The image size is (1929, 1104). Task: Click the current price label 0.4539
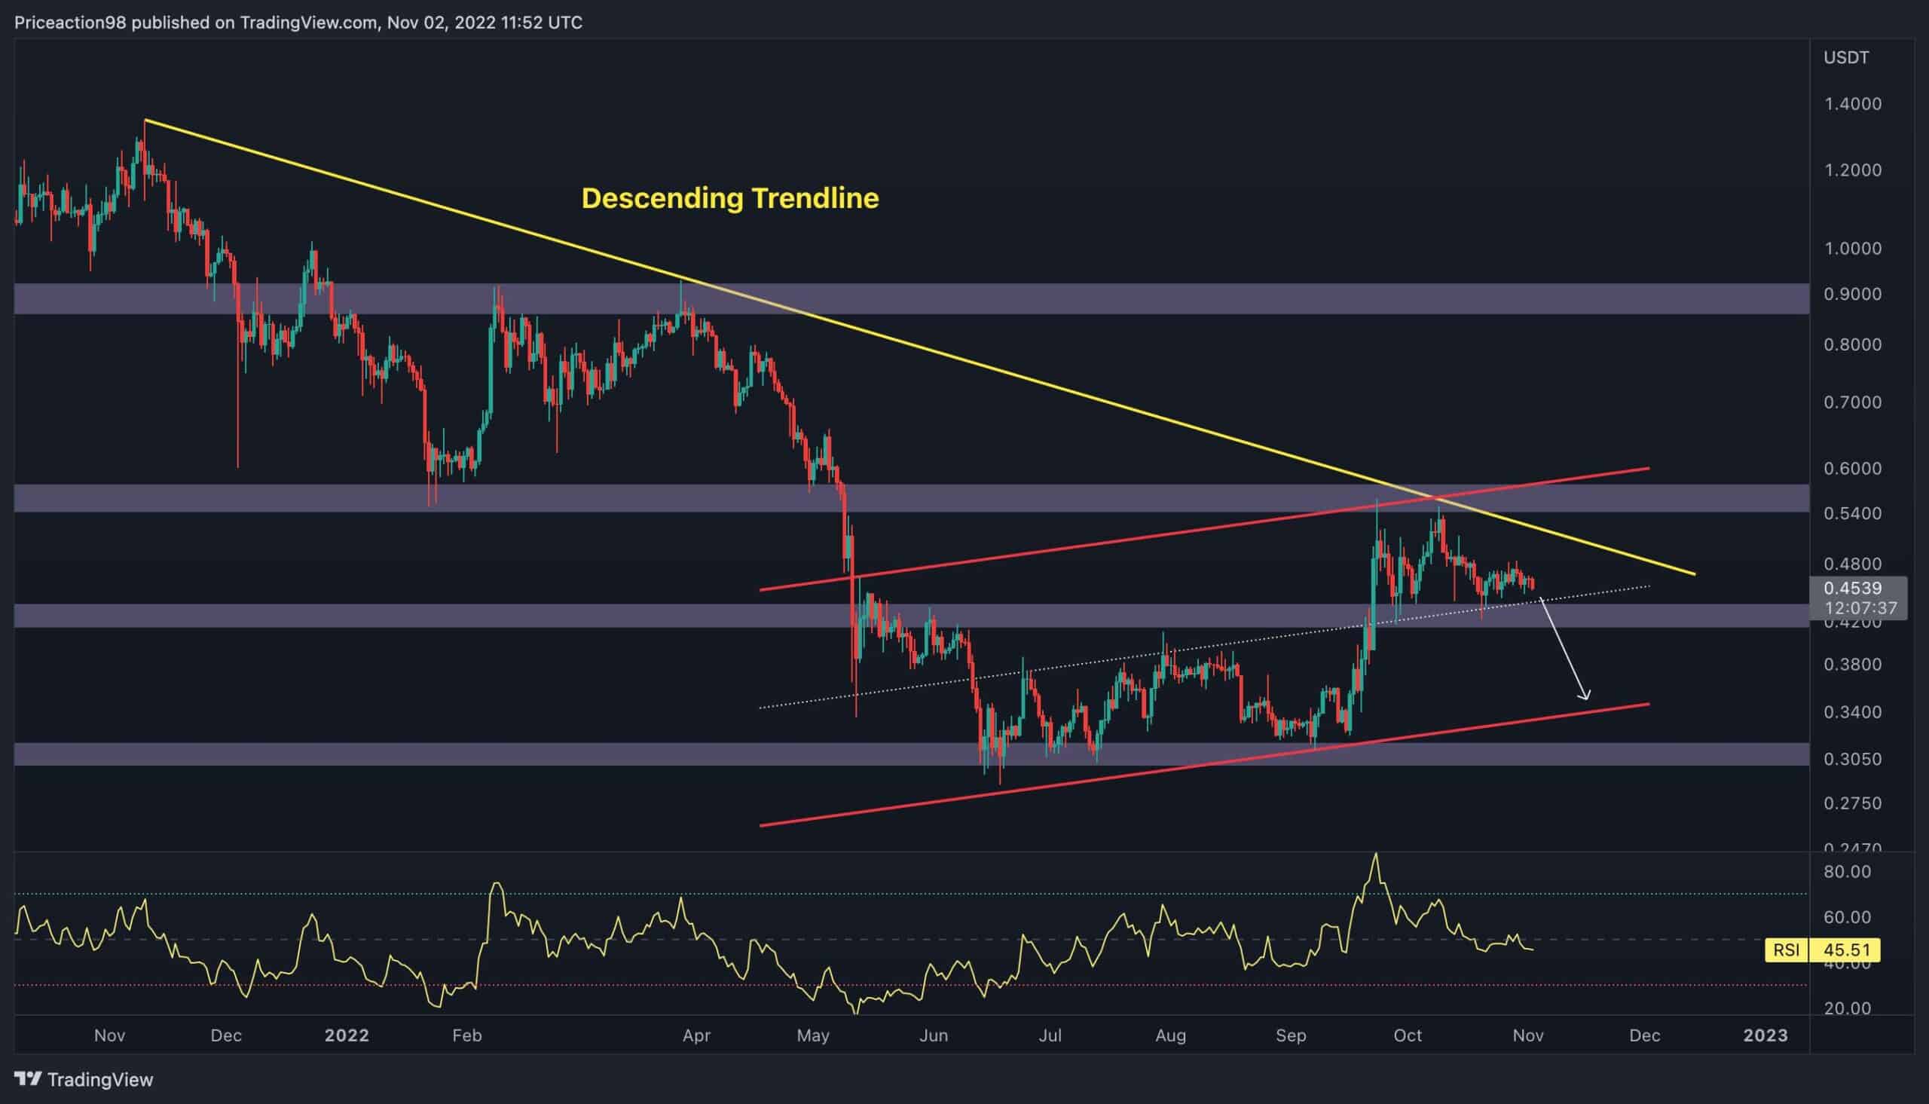point(1852,588)
